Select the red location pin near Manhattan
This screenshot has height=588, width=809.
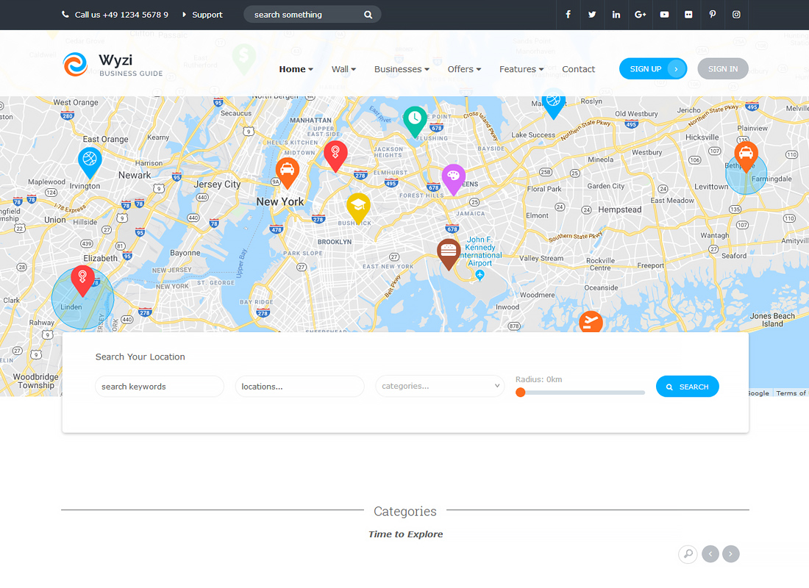point(335,157)
